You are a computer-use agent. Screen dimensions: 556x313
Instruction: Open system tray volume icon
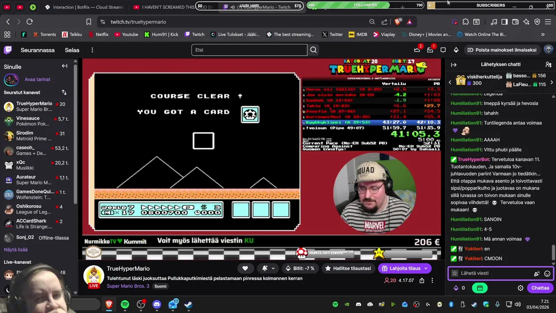click(517, 304)
